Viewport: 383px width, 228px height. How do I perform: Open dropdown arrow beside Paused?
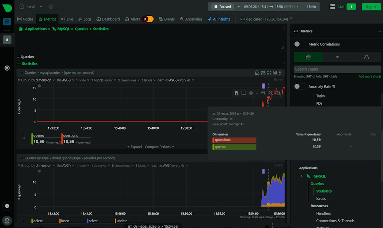tap(239, 7)
